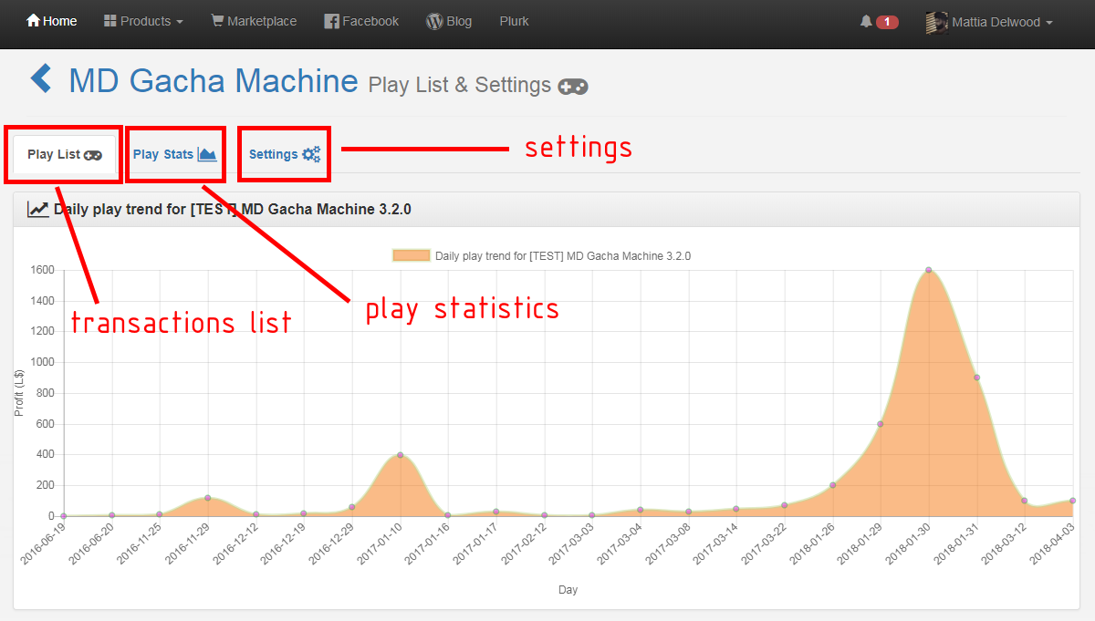Click the MD Gacha Machine title link
The image size is (1095, 621).
214,81
